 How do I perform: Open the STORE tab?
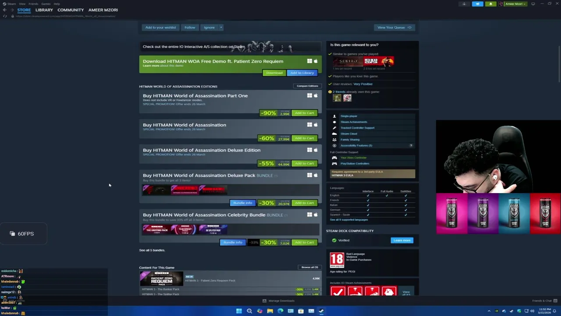(24, 10)
